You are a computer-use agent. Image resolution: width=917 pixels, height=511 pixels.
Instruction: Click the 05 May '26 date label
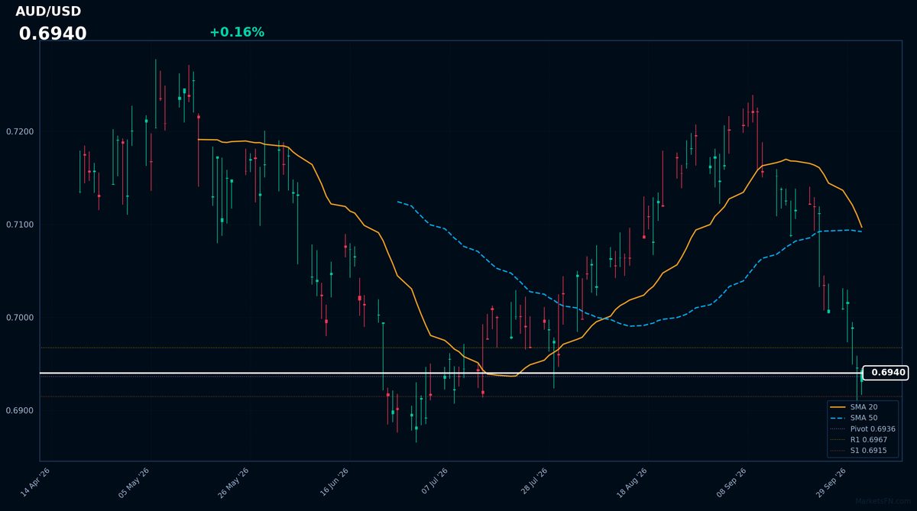coord(134,483)
